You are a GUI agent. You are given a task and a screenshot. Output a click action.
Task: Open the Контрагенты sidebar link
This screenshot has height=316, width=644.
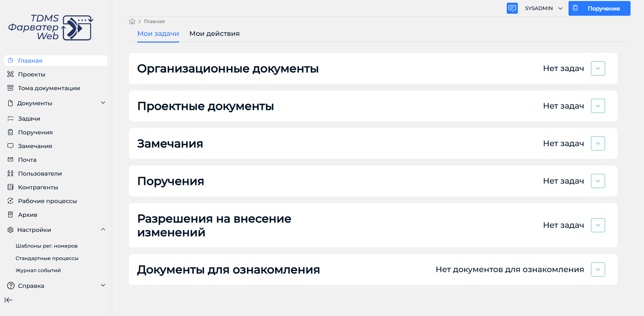pos(38,187)
